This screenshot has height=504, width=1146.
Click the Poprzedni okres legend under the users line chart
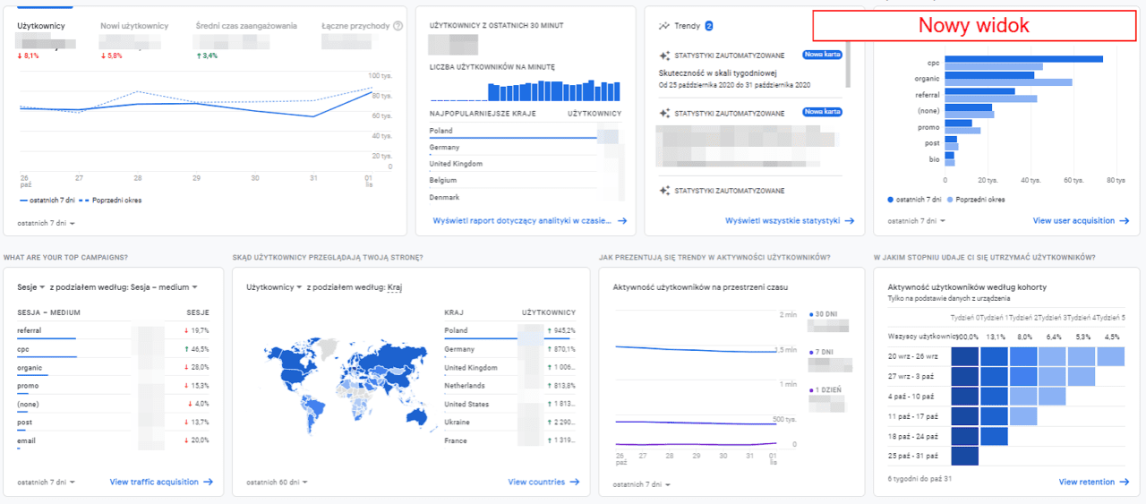(x=112, y=201)
